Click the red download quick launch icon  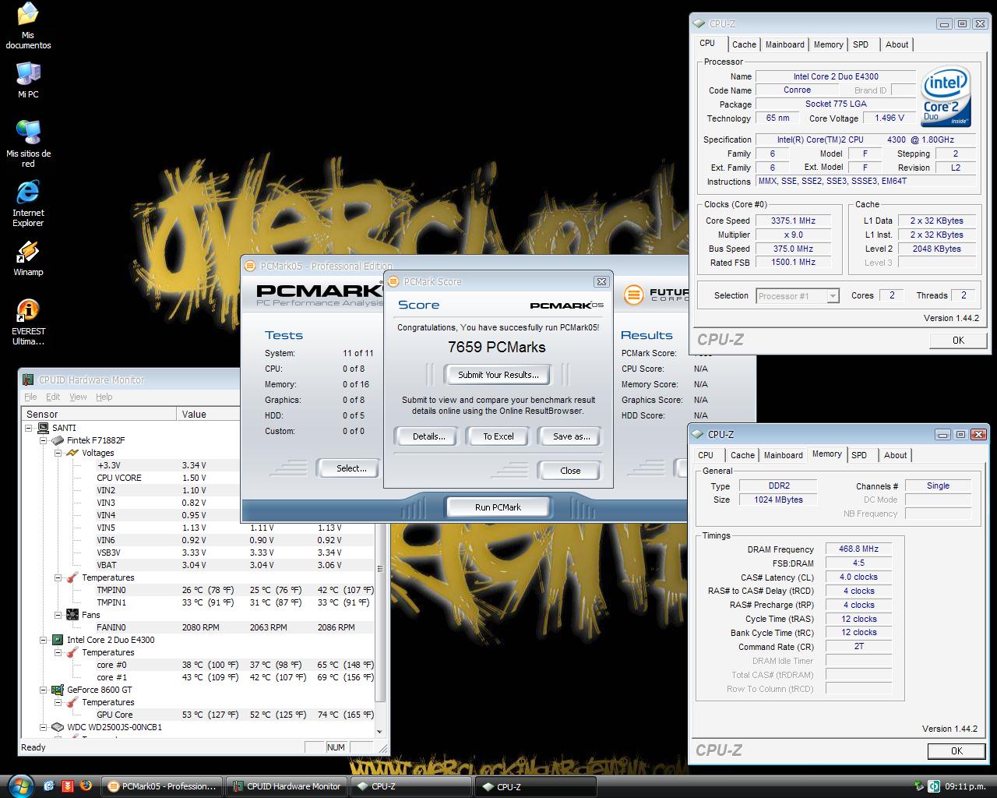click(68, 786)
